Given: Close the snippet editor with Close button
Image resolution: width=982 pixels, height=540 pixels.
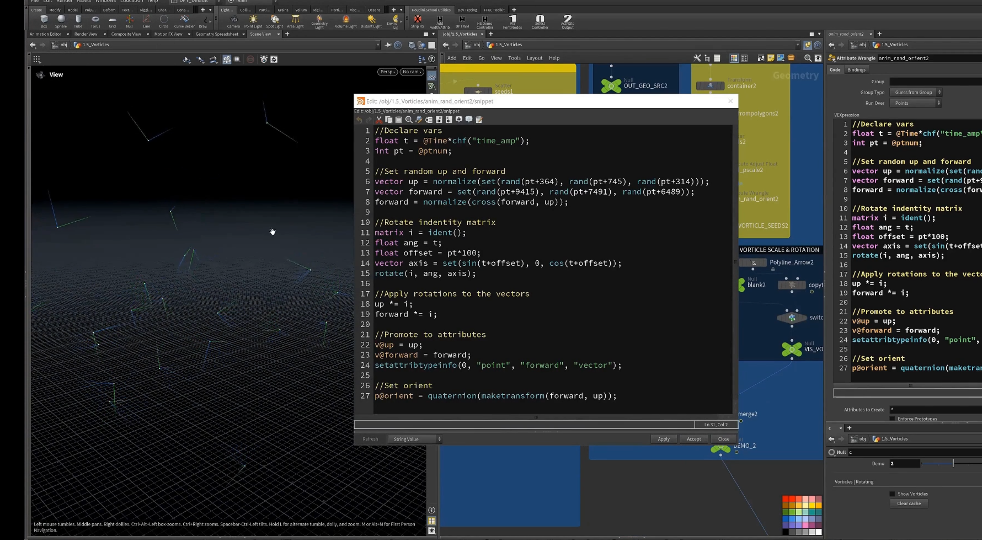Looking at the screenshot, I should point(723,439).
